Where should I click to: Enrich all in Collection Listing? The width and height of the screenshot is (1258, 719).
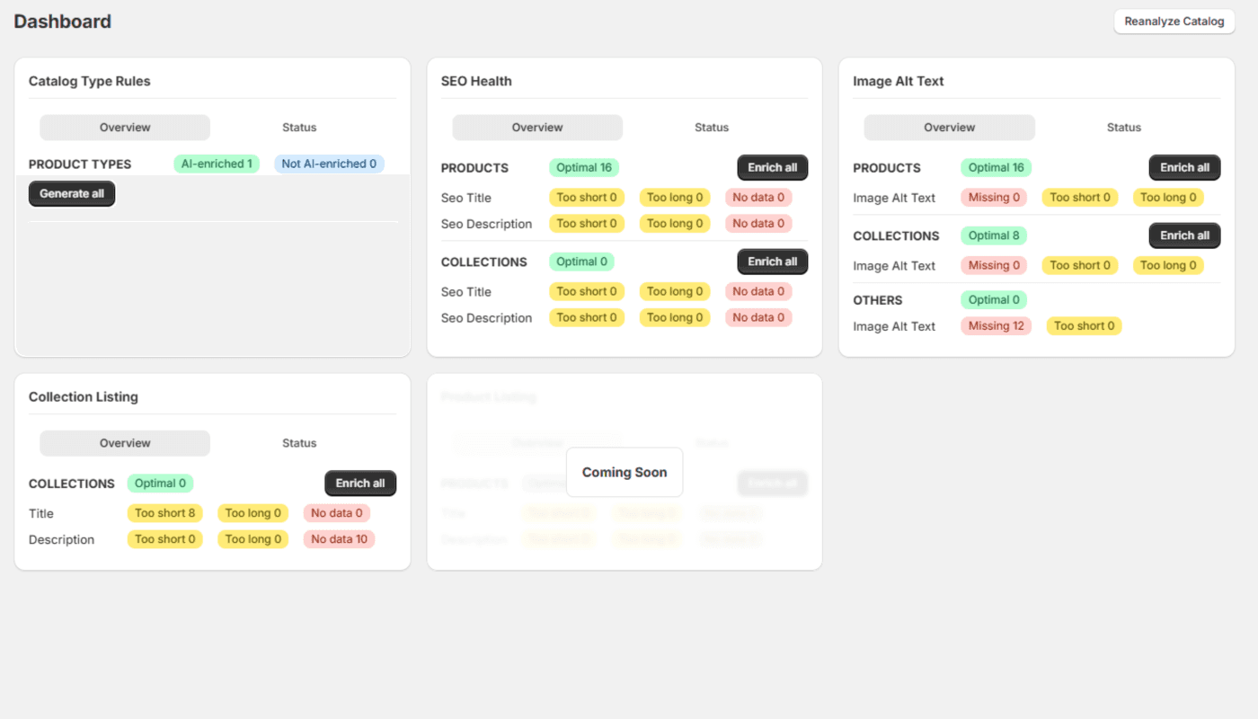point(360,484)
